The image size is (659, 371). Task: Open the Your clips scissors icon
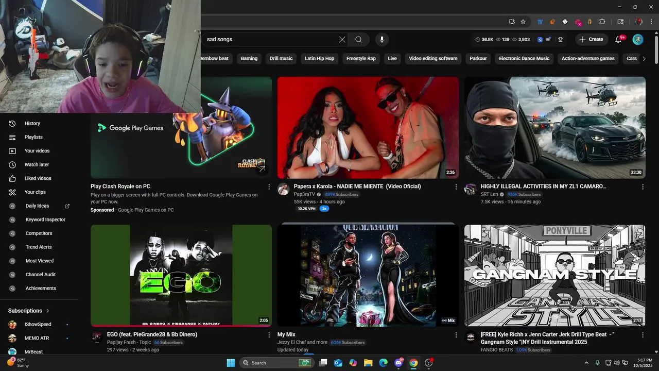12,192
